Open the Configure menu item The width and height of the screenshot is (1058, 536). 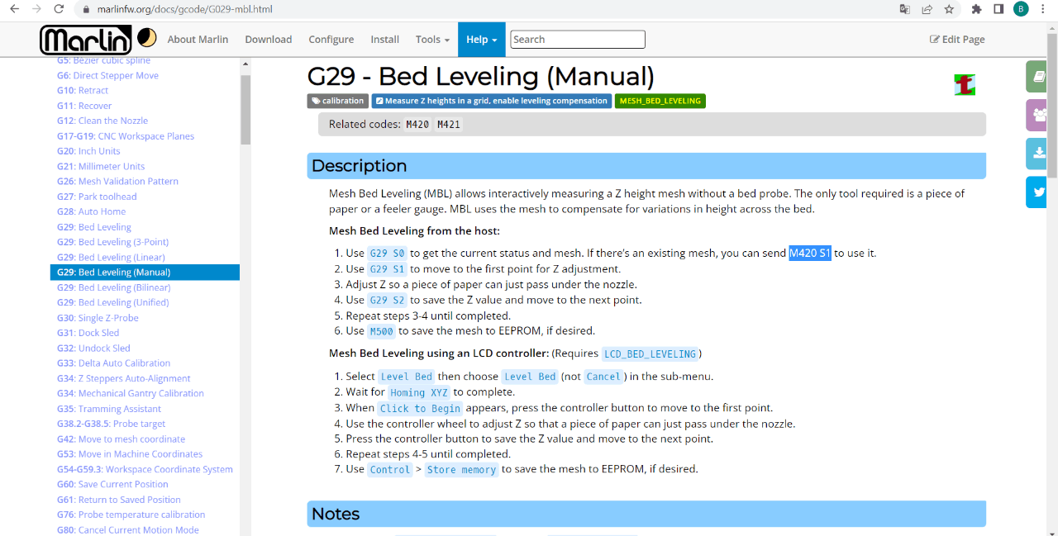point(331,40)
